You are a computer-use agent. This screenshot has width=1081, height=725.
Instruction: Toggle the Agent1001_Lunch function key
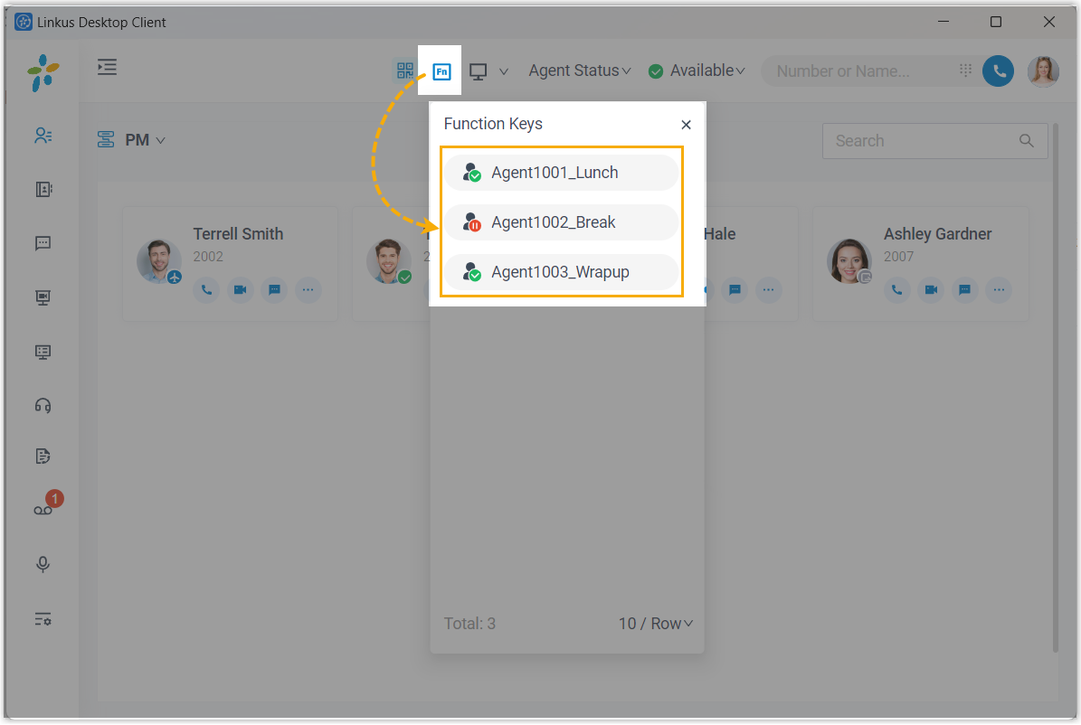(x=561, y=173)
